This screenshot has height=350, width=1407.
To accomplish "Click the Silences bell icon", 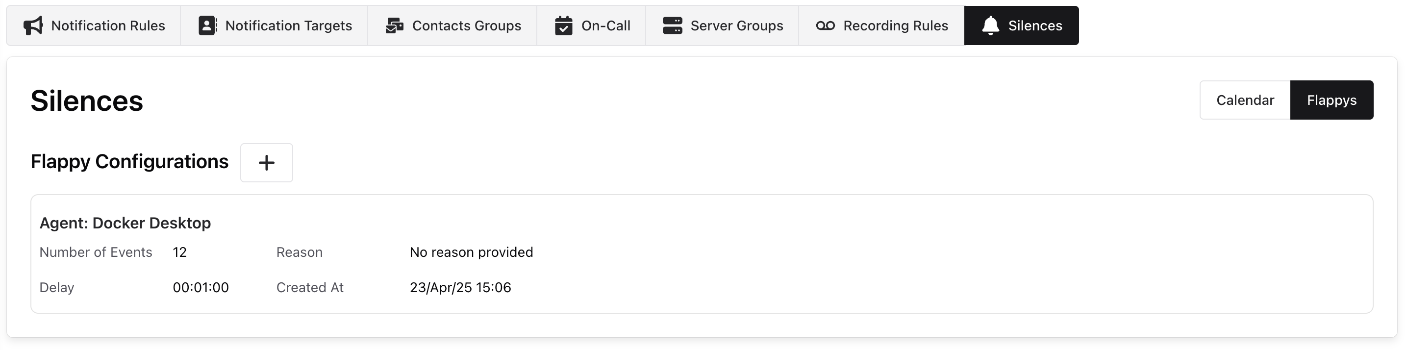I will point(990,25).
